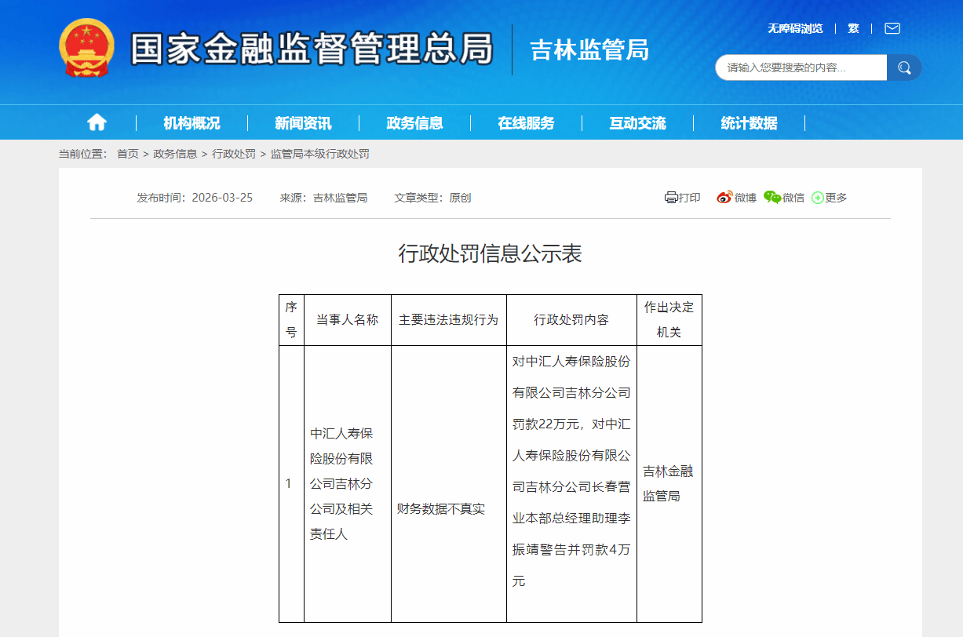
Task: Toggle traditional Chinese with 繁 button
Action: [x=853, y=28]
